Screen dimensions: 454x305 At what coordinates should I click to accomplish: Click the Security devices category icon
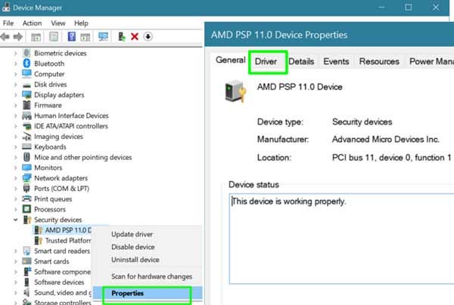[27, 220]
